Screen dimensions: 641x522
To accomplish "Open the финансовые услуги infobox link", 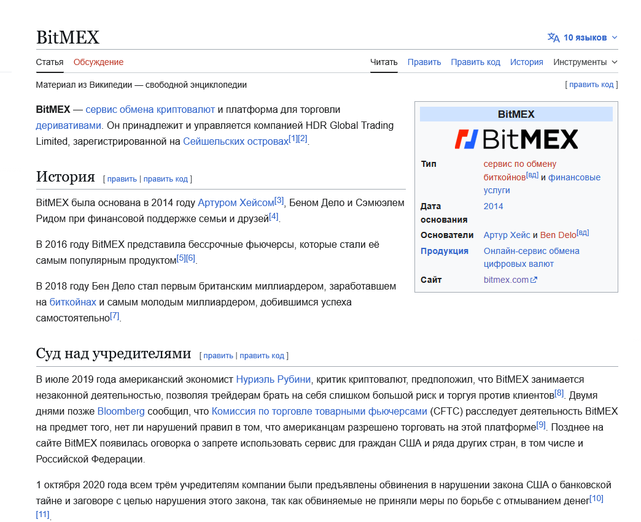I will tap(542, 184).
